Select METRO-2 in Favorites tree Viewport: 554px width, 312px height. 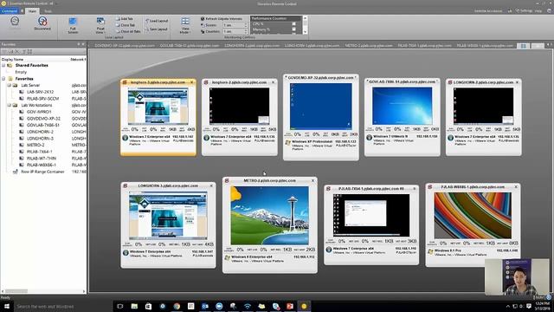point(35,145)
